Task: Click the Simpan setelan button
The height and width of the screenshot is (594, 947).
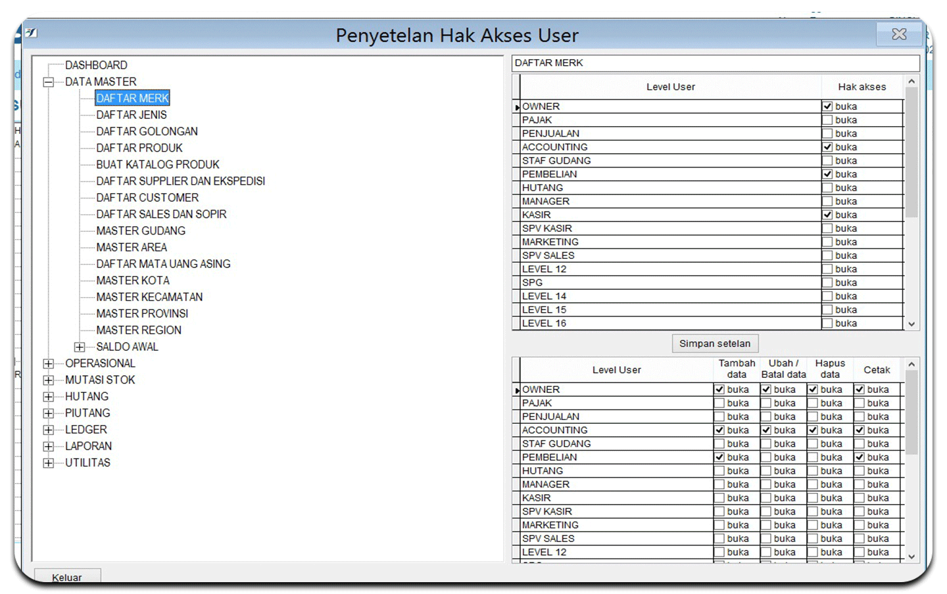Action: click(715, 344)
